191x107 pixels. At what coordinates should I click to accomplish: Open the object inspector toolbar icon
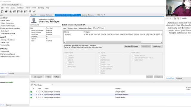point(6,11)
